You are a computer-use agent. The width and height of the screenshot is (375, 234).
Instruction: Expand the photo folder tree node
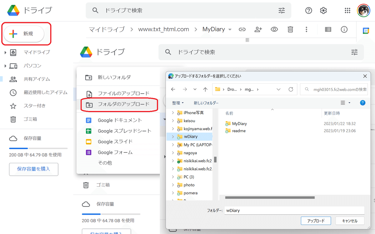tap(173, 185)
